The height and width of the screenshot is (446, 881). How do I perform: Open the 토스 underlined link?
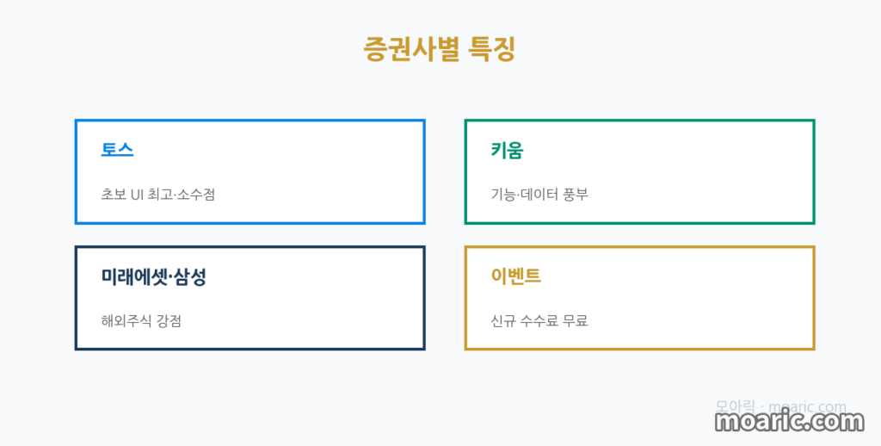(117, 150)
